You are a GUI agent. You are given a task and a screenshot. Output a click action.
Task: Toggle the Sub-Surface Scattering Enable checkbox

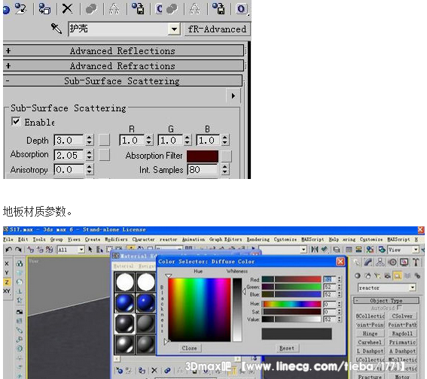(16, 122)
